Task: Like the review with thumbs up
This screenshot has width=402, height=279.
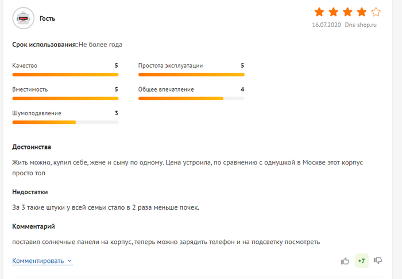Action: pyautogui.click(x=345, y=261)
